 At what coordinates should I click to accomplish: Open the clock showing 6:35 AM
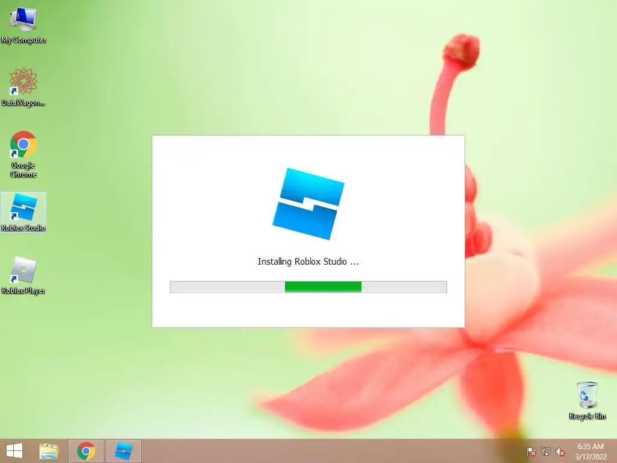coord(590,452)
